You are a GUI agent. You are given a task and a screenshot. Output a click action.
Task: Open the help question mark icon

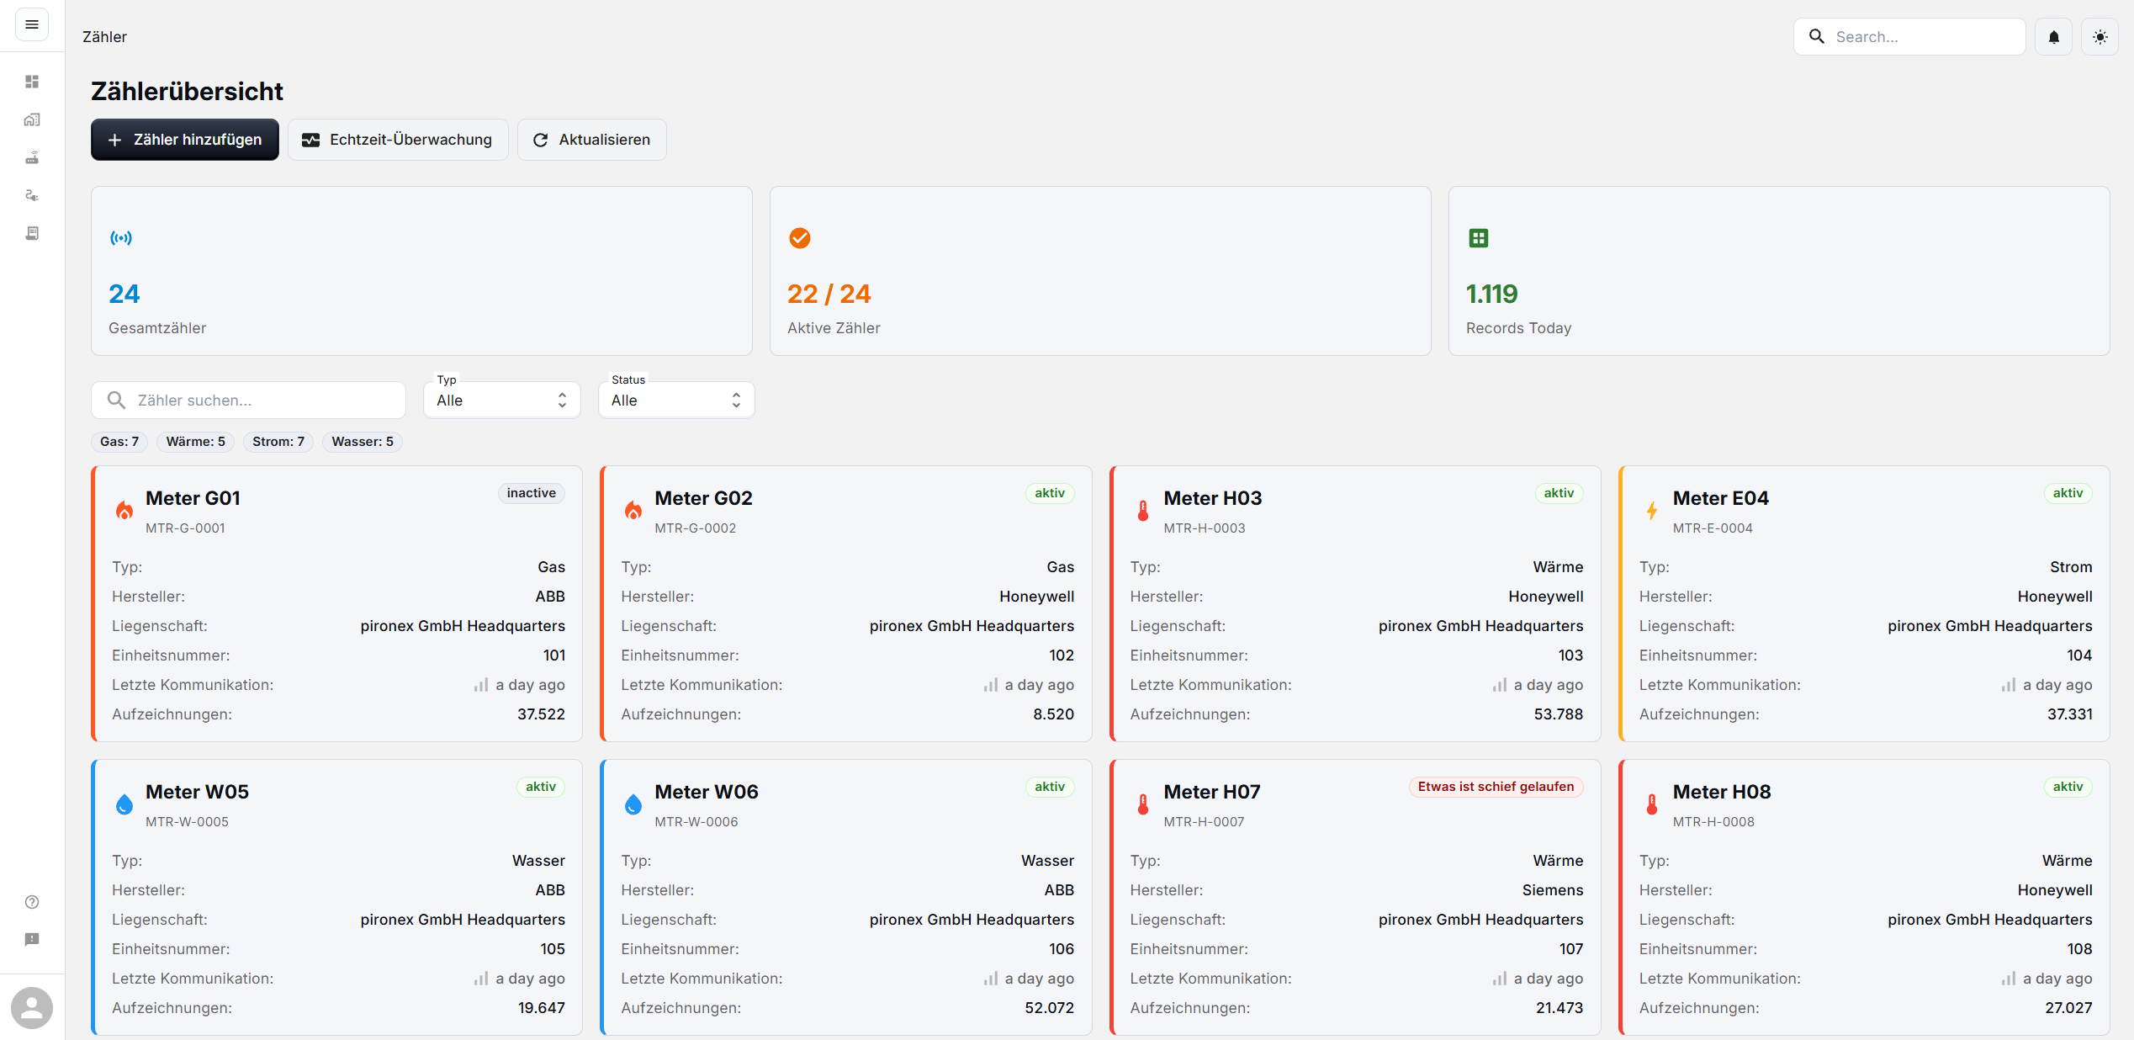click(x=32, y=902)
